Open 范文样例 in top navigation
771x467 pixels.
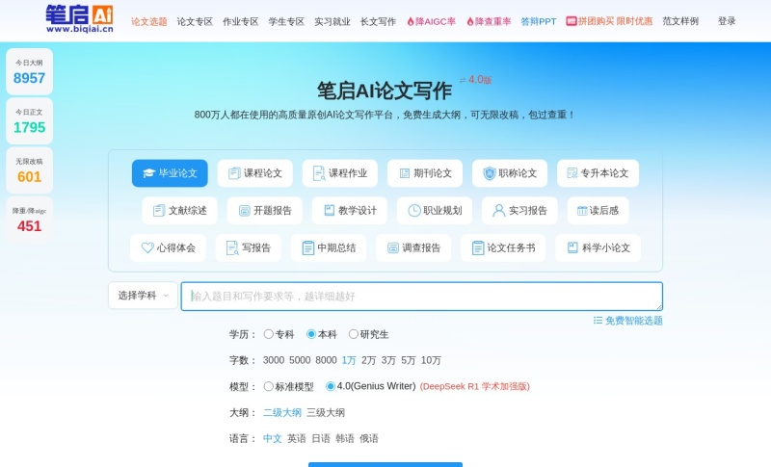click(x=680, y=21)
